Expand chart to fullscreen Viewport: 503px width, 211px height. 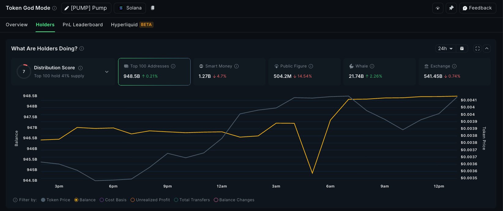click(x=477, y=49)
